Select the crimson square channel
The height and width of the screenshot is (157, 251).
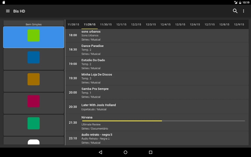click(34, 103)
